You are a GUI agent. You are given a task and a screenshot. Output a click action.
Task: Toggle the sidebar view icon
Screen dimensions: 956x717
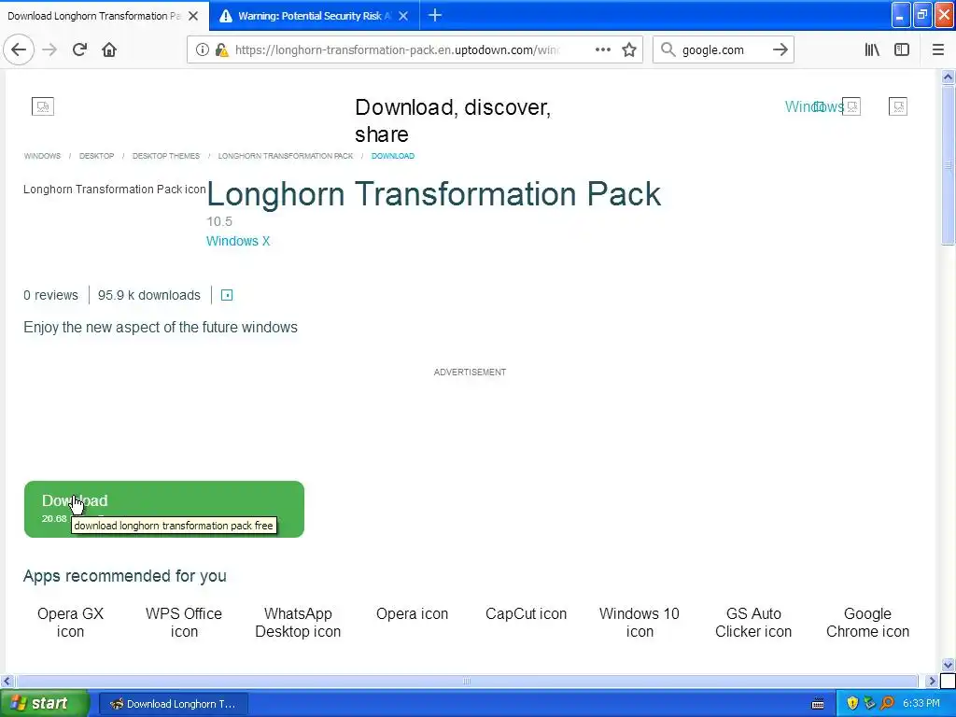[x=902, y=49]
